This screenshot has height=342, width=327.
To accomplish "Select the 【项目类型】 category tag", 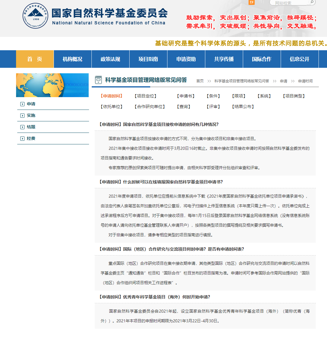I will (294, 96).
